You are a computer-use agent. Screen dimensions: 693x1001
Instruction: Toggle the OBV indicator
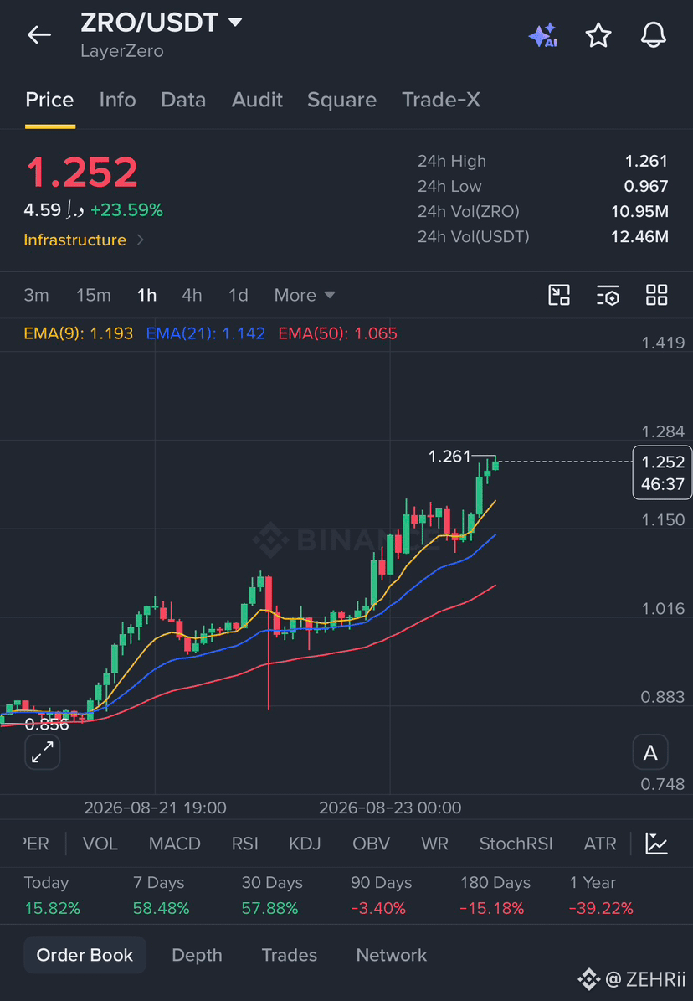(371, 844)
